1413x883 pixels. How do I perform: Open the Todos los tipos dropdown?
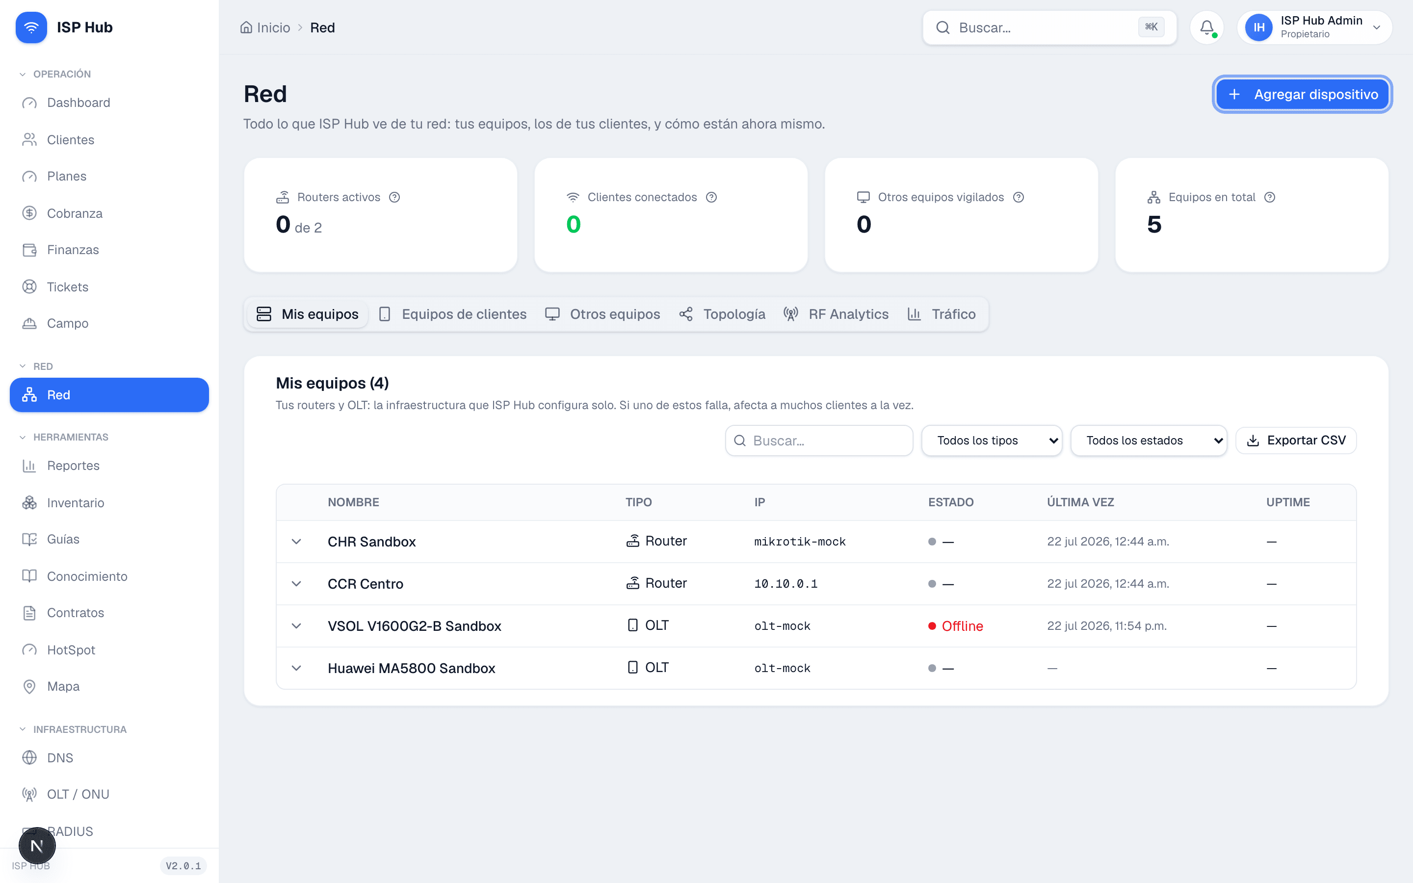(992, 441)
